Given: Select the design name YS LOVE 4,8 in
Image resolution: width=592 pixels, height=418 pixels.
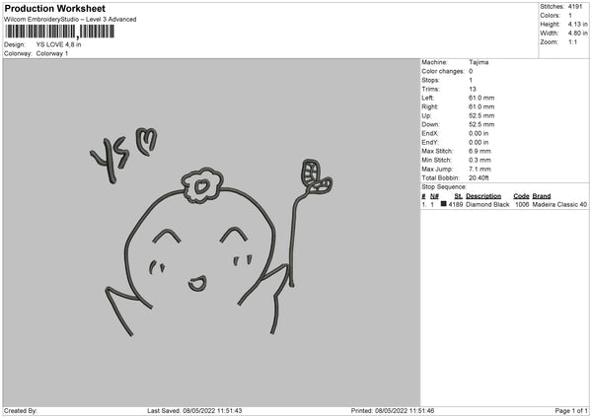Looking at the screenshot, I should [58, 44].
